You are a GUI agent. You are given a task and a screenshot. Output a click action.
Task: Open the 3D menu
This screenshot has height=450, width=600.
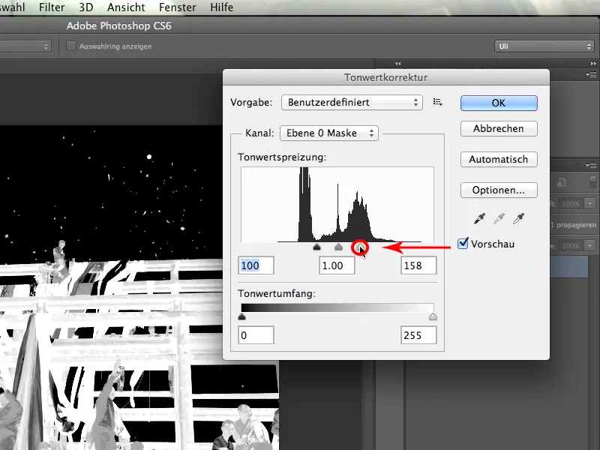click(86, 7)
